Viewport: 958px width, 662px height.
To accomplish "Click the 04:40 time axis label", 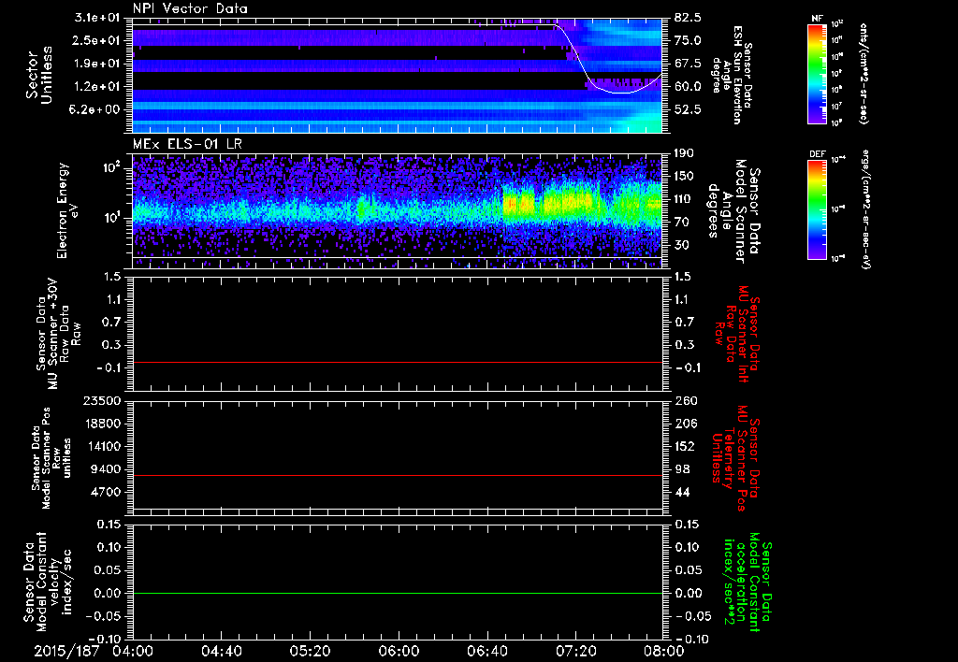I will [x=222, y=650].
